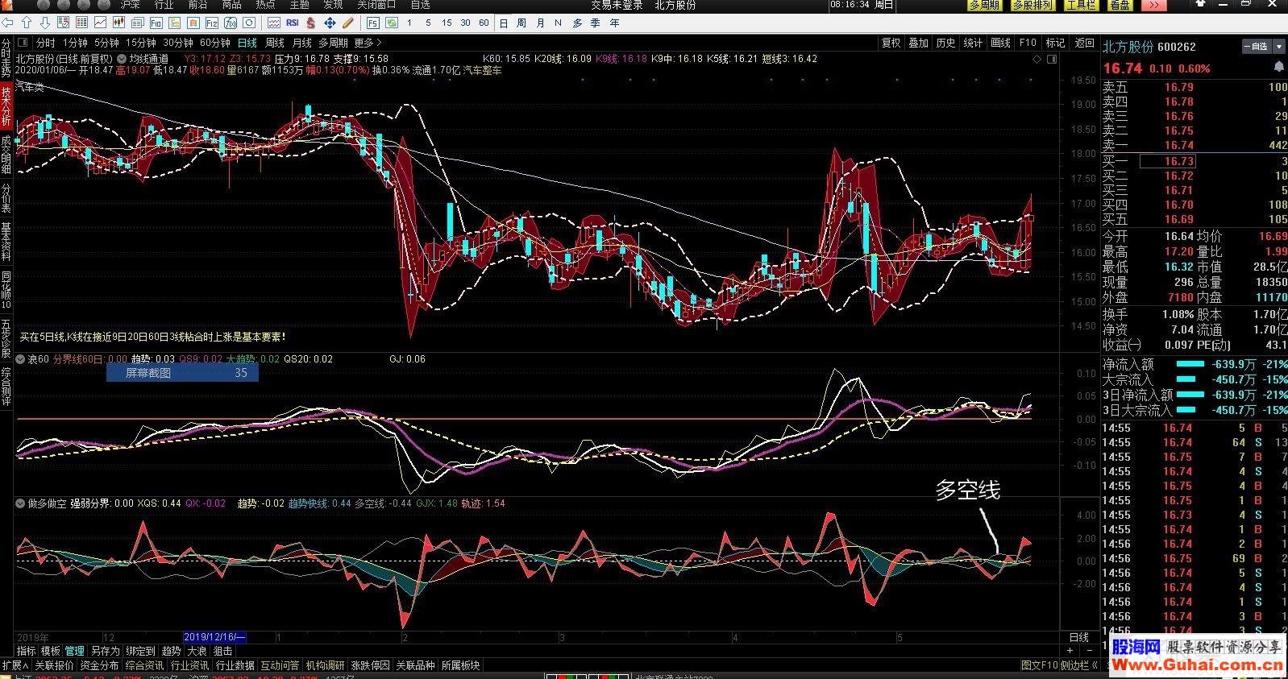1288x679 pixels.
Task: Open the f(x) formula manager icon
Action: (230, 23)
